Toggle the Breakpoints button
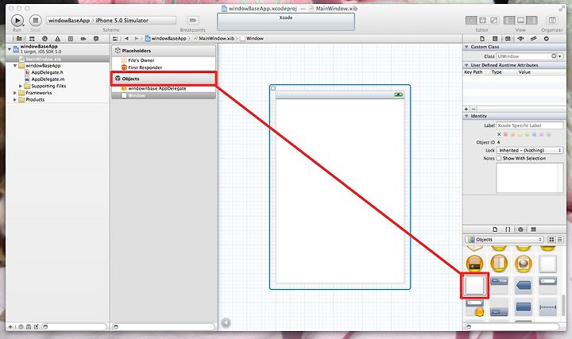The image size is (572, 339). [x=192, y=21]
